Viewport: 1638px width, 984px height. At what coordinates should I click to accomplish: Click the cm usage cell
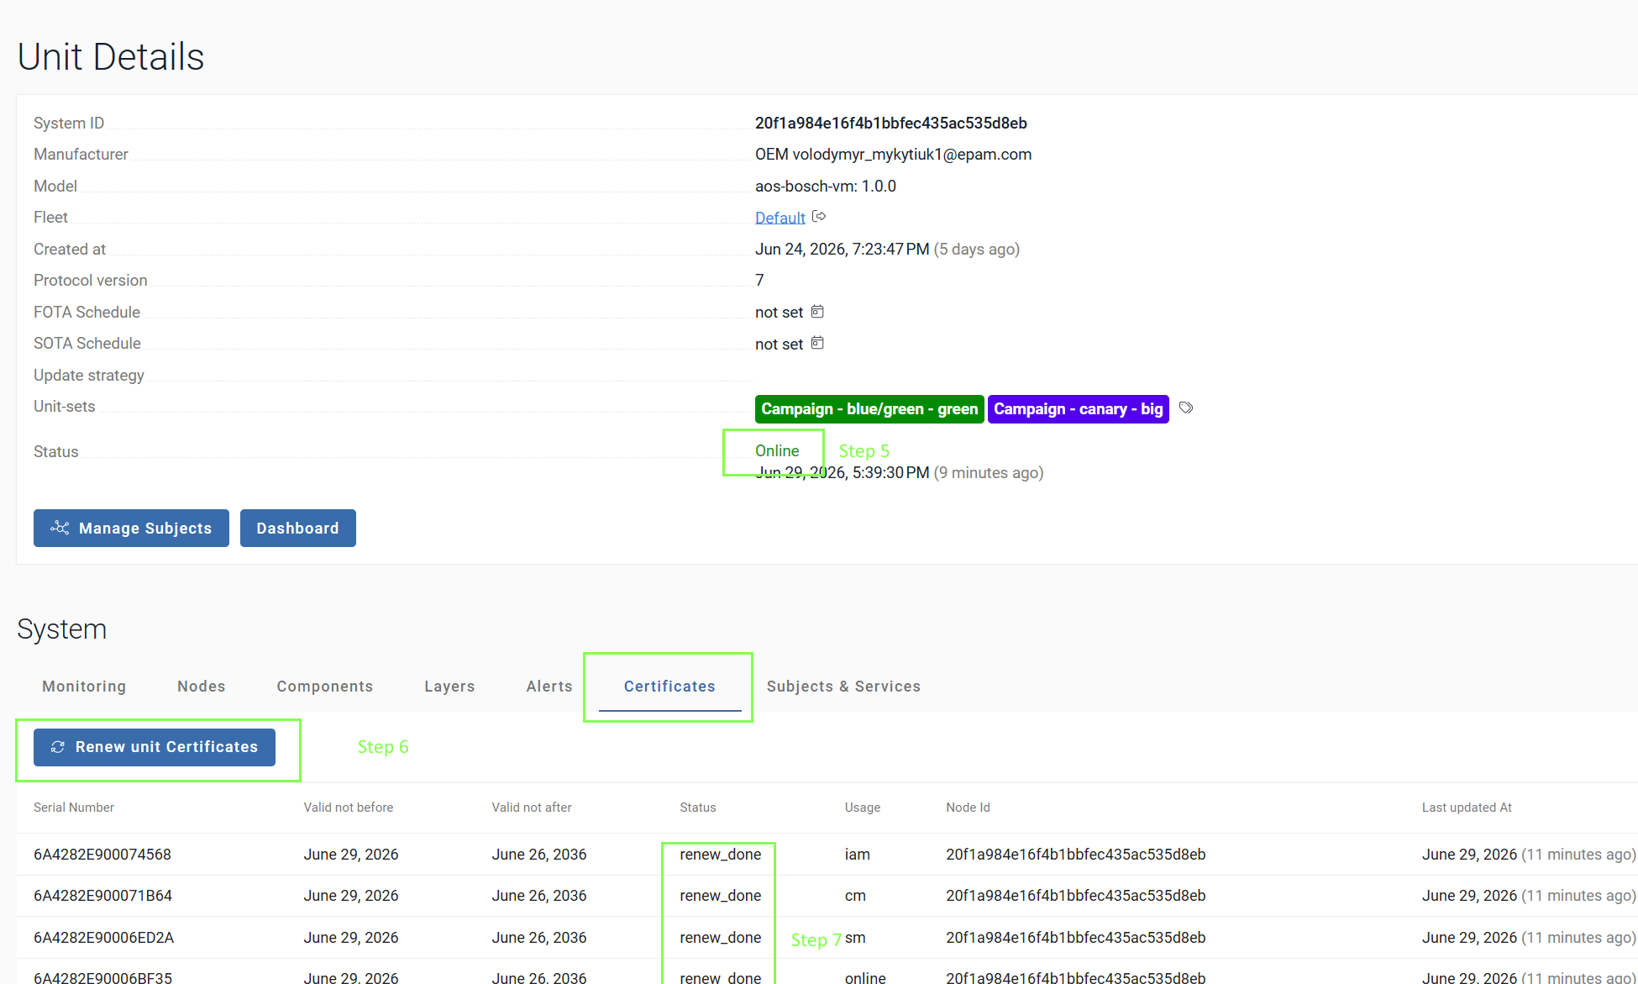(x=855, y=896)
